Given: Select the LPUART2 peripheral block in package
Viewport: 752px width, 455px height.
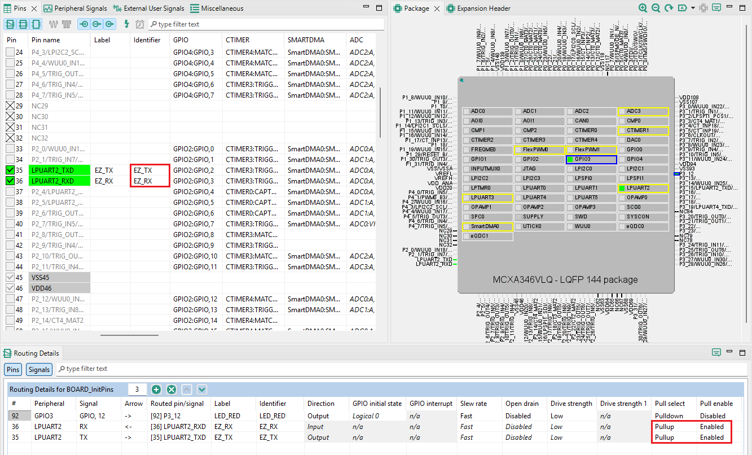Looking at the screenshot, I should click(643, 187).
